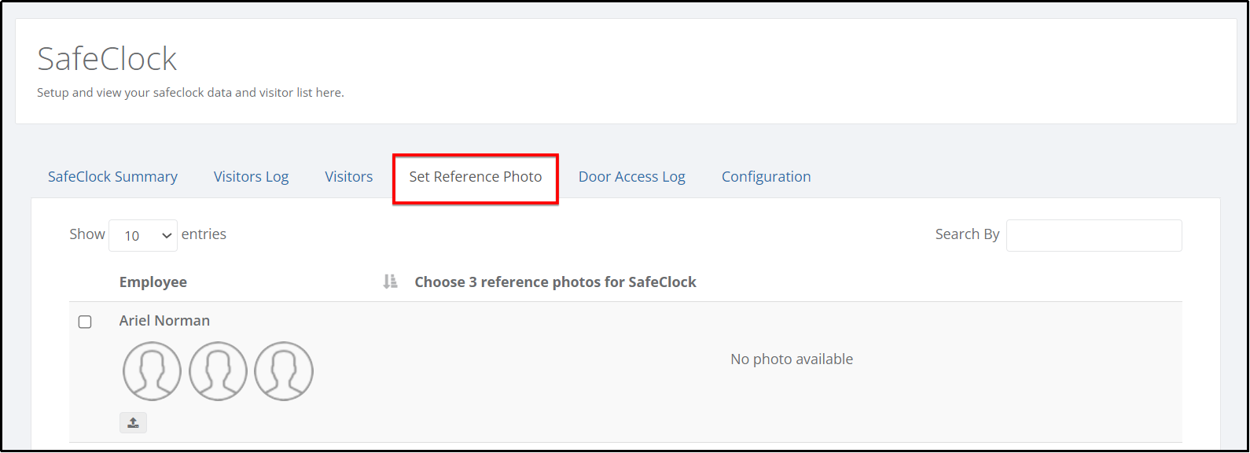
Task: Open the Door Access Log tab
Action: 632,177
